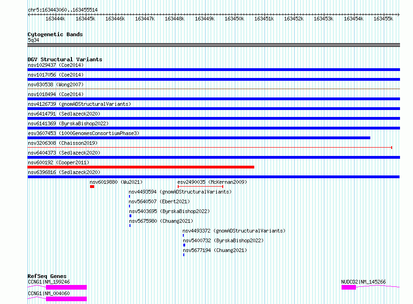Viewport: 413px width, 304px height.
Task: Click the gray 5q34 cytogenetic band bar
Action: (x=213, y=45)
